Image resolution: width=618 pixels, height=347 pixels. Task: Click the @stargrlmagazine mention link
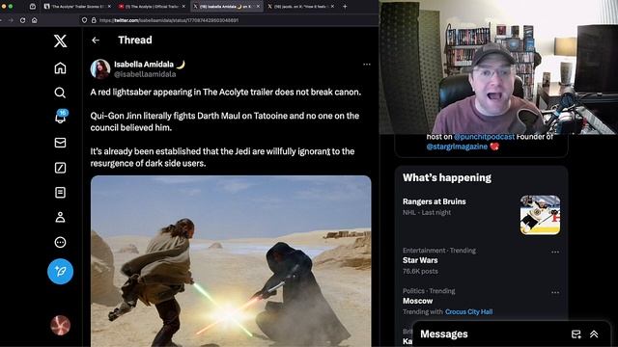click(x=457, y=147)
